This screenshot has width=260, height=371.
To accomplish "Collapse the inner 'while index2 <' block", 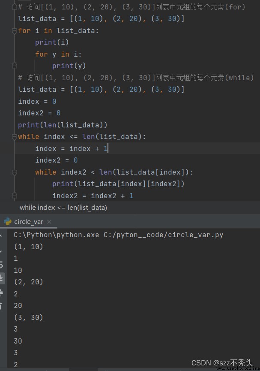I will coord(15,172).
